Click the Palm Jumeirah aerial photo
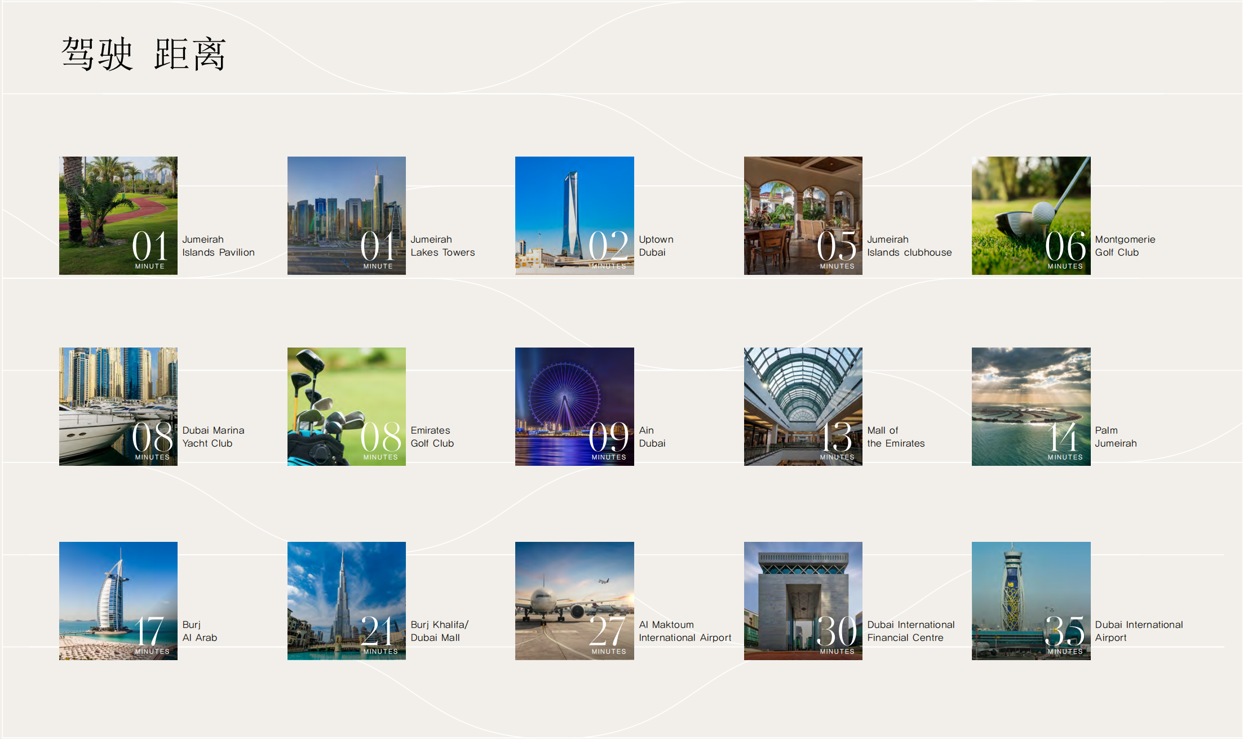This screenshot has height=739, width=1243. pos(1031,407)
